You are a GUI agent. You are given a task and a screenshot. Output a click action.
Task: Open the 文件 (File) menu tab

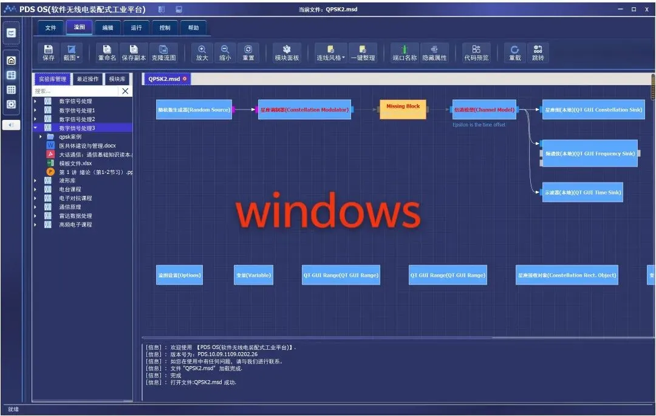[50, 27]
